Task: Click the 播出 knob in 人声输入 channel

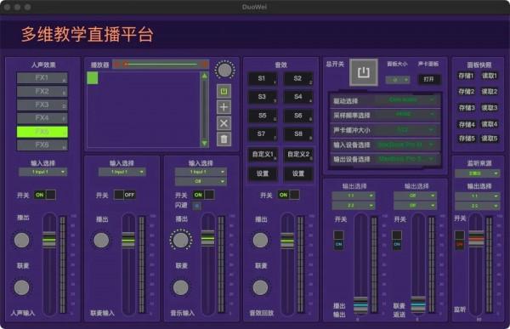Action: tap(22, 240)
